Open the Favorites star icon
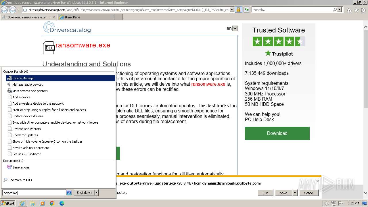Viewport: 368px width, 207px height. click(356, 10)
